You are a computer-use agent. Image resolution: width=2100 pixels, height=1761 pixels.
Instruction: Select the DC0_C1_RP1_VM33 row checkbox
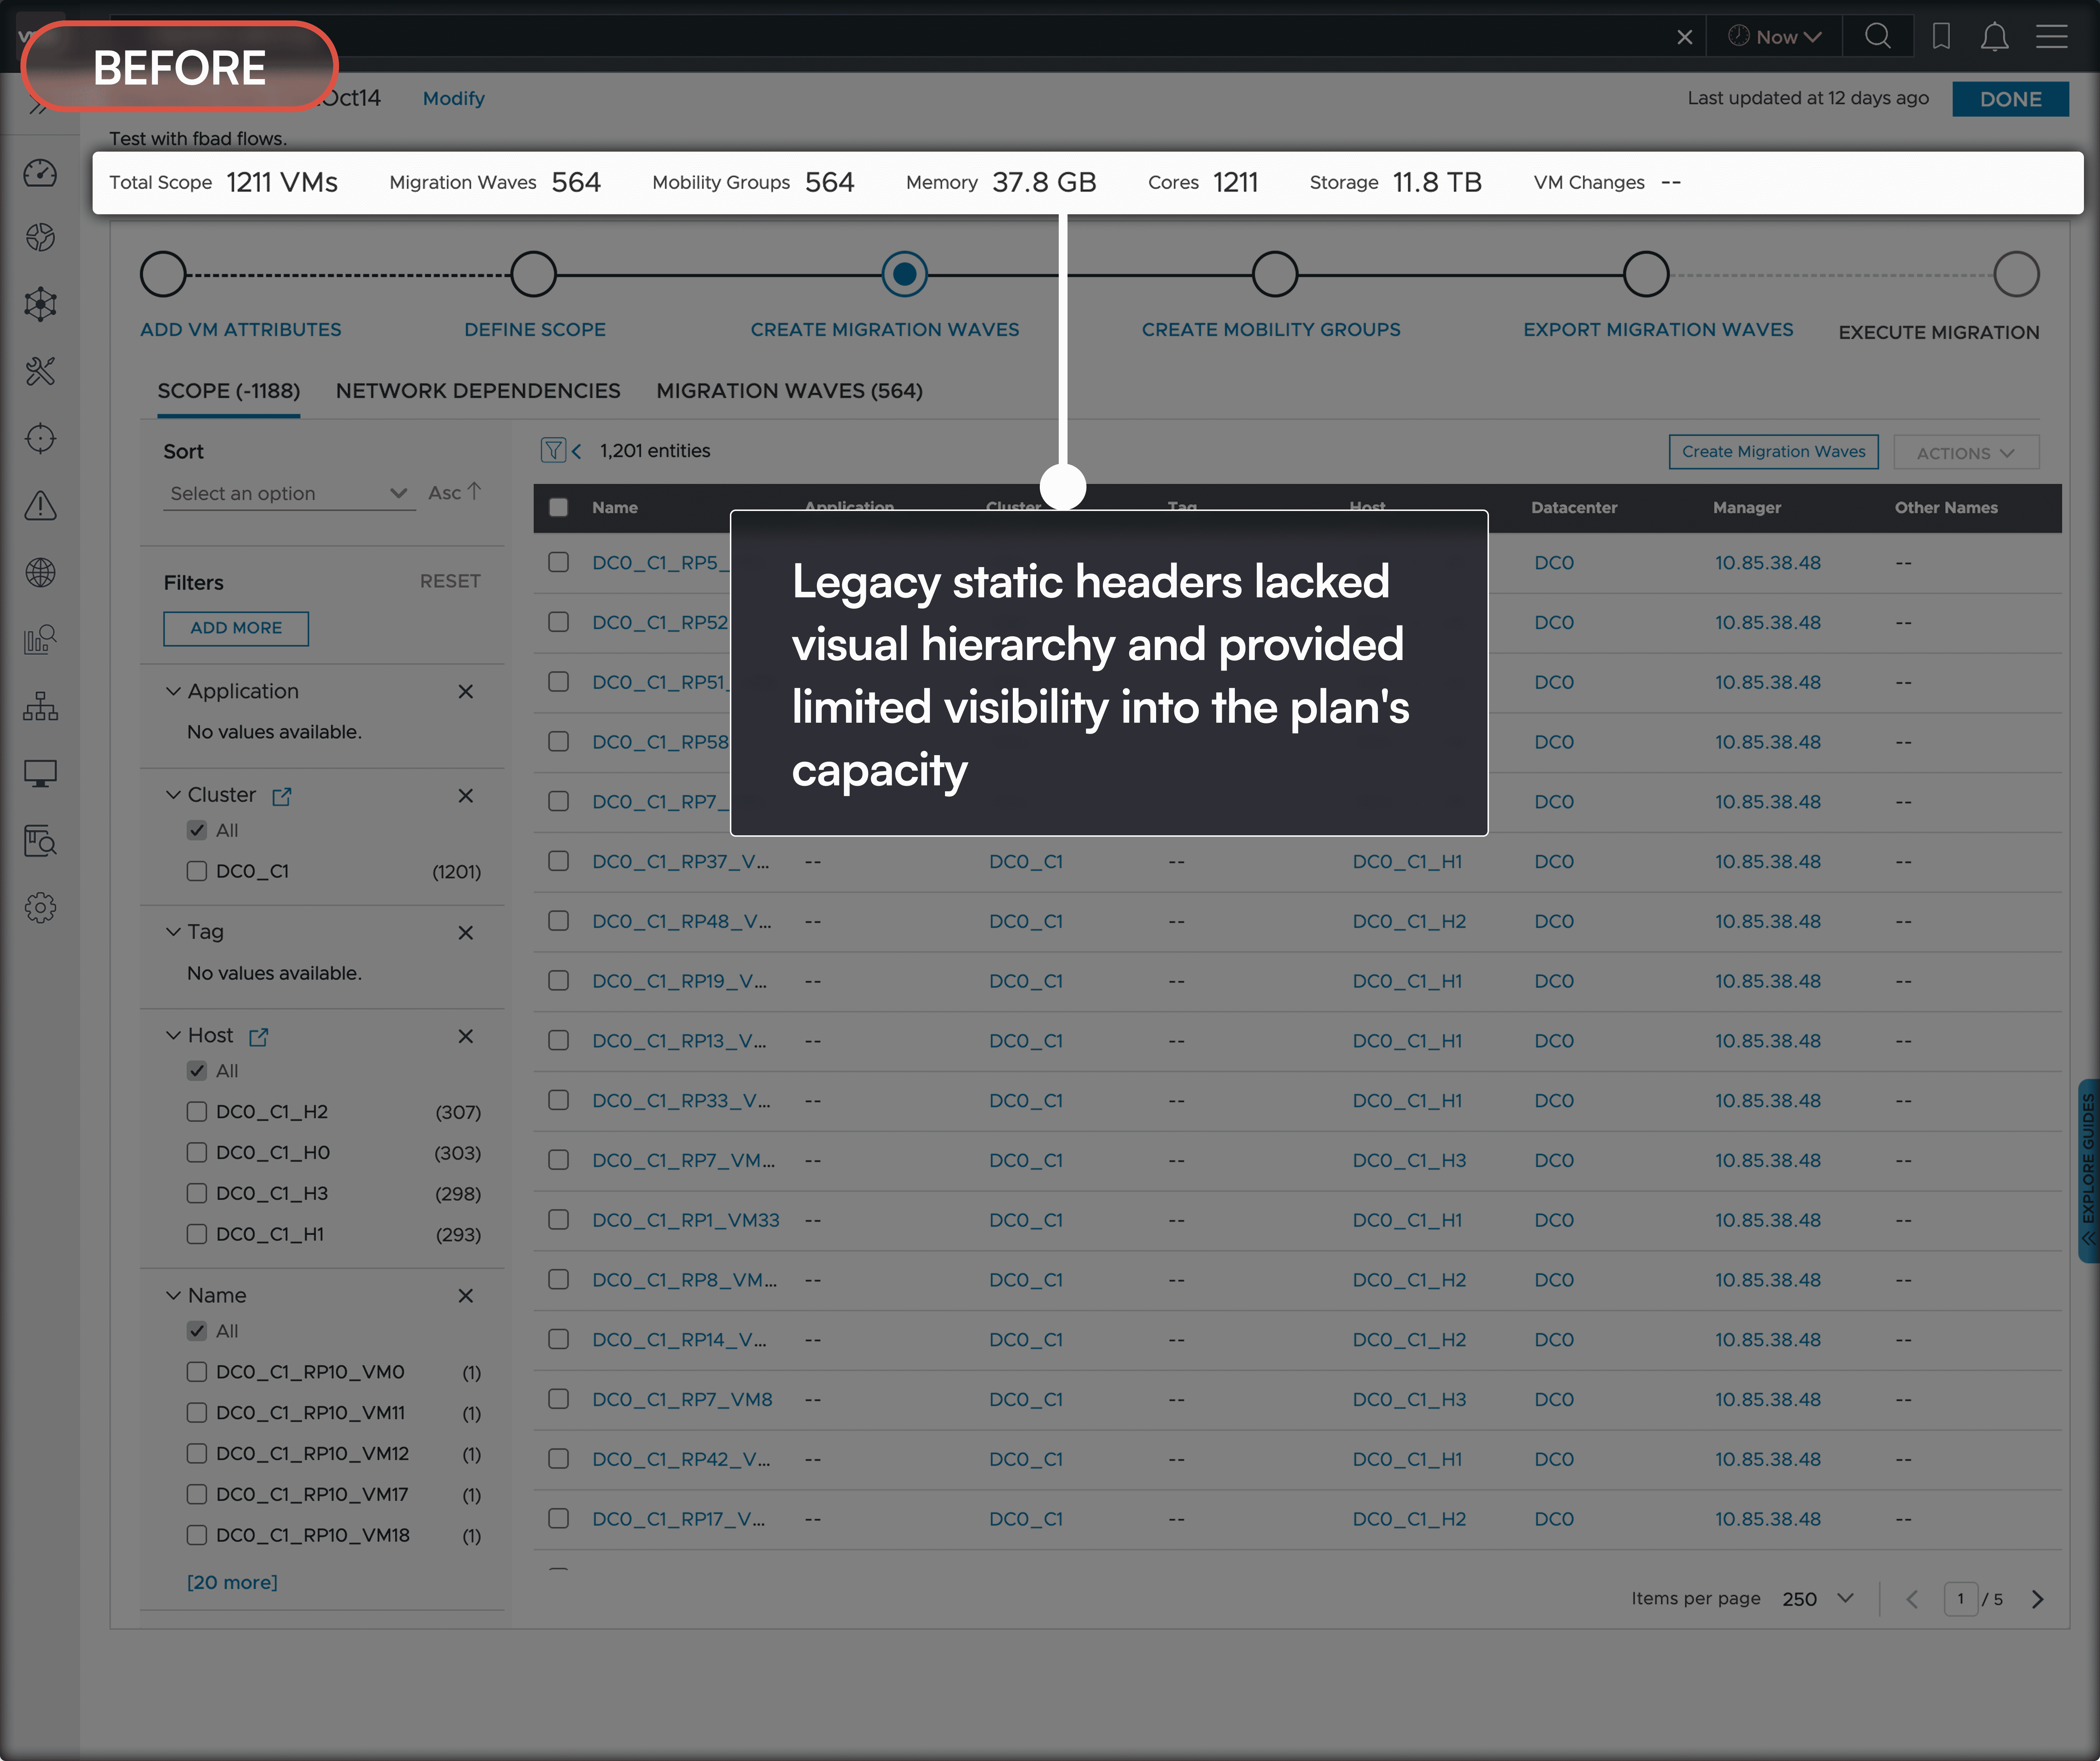click(558, 1219)
